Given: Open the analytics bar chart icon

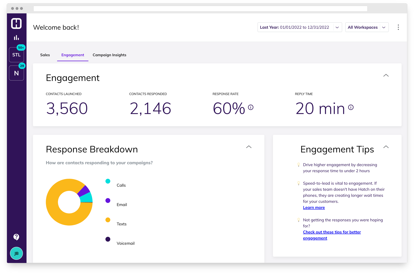Looking at the screenshot, I should [x=16, y=38].
